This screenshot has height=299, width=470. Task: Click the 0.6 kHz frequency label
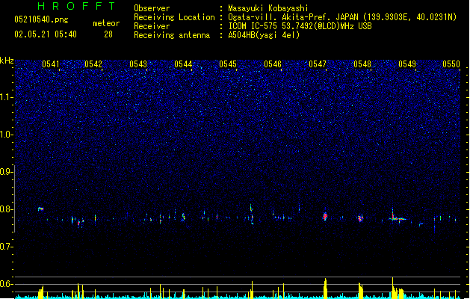click(x=7, y=284)
